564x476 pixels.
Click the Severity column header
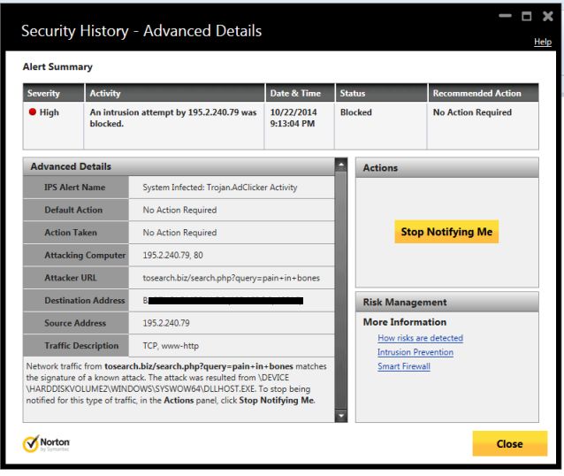tap(43, 93)
